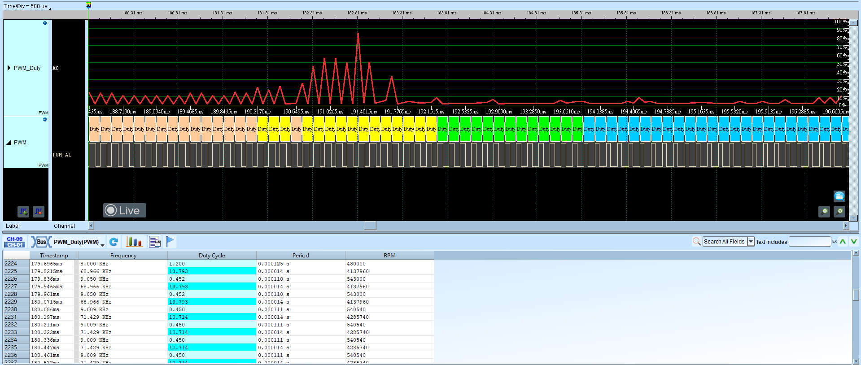Find the next match with the green down arrow
The height and width of the screenshot is (365, 861).
[854, 242]
